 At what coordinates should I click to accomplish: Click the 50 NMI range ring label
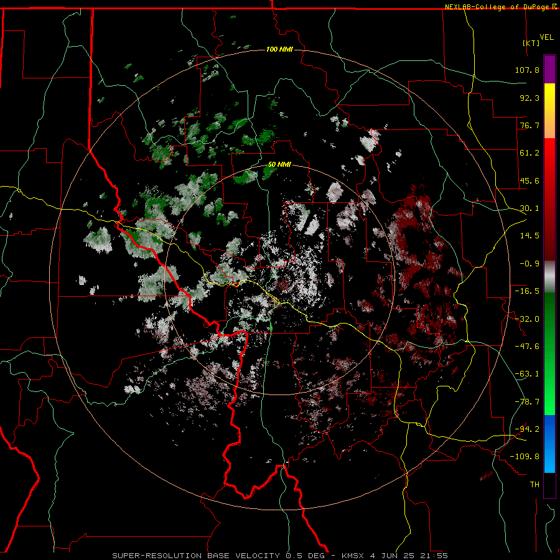(279, 164)
